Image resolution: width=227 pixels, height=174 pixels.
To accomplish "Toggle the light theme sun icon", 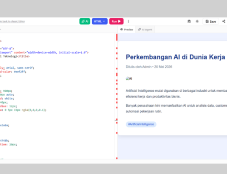I will (197, 21).
